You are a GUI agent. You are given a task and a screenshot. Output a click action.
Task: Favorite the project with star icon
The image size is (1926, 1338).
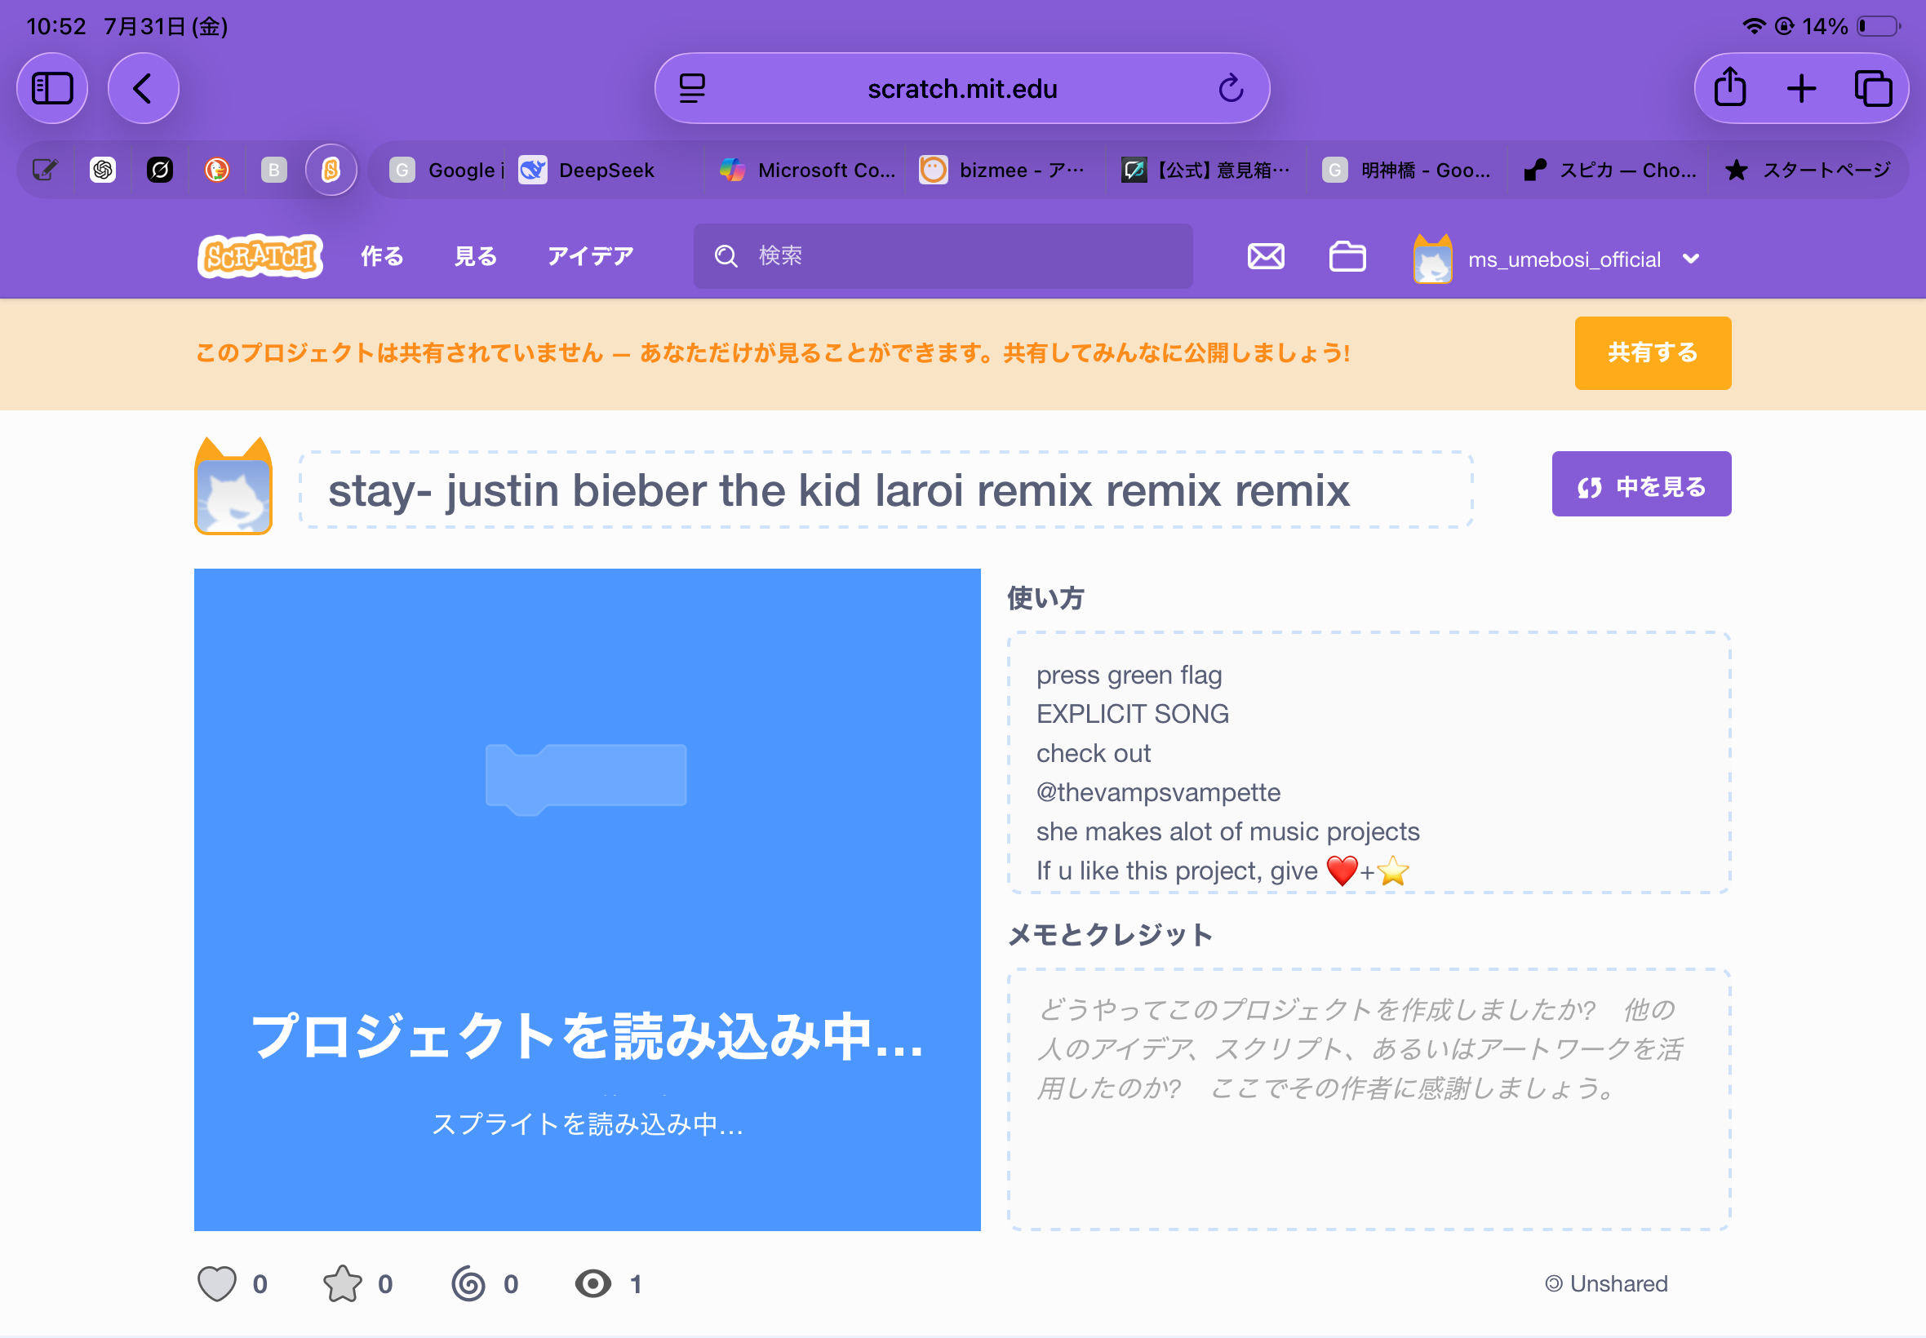pyautogui.click(x=342, y=1283)
